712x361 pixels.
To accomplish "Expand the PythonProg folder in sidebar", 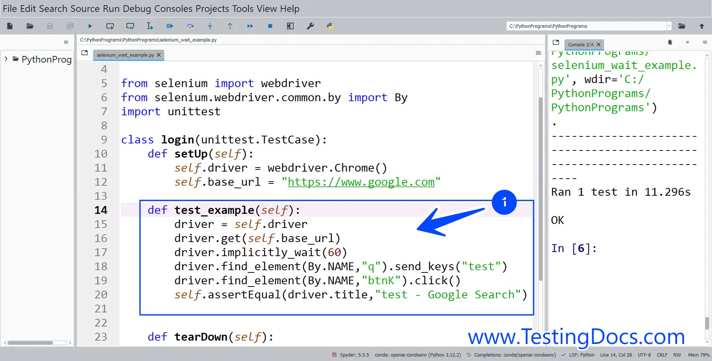I will [6, 59].
